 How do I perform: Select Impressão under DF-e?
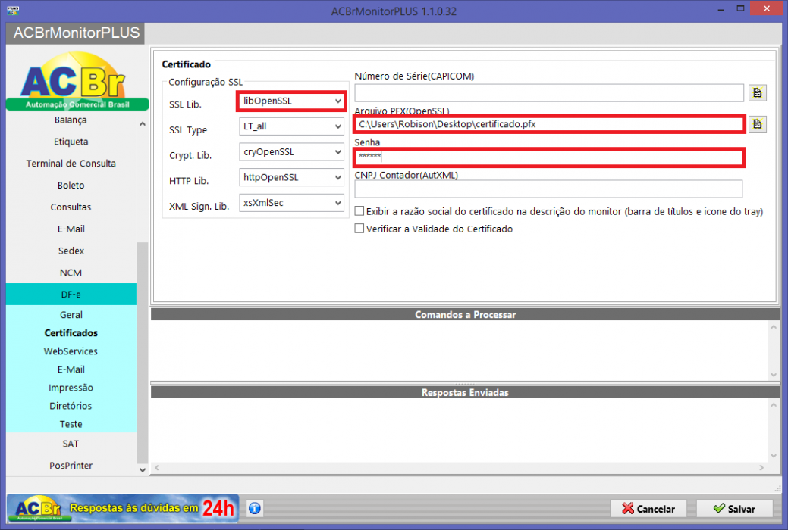coord(71,388)
